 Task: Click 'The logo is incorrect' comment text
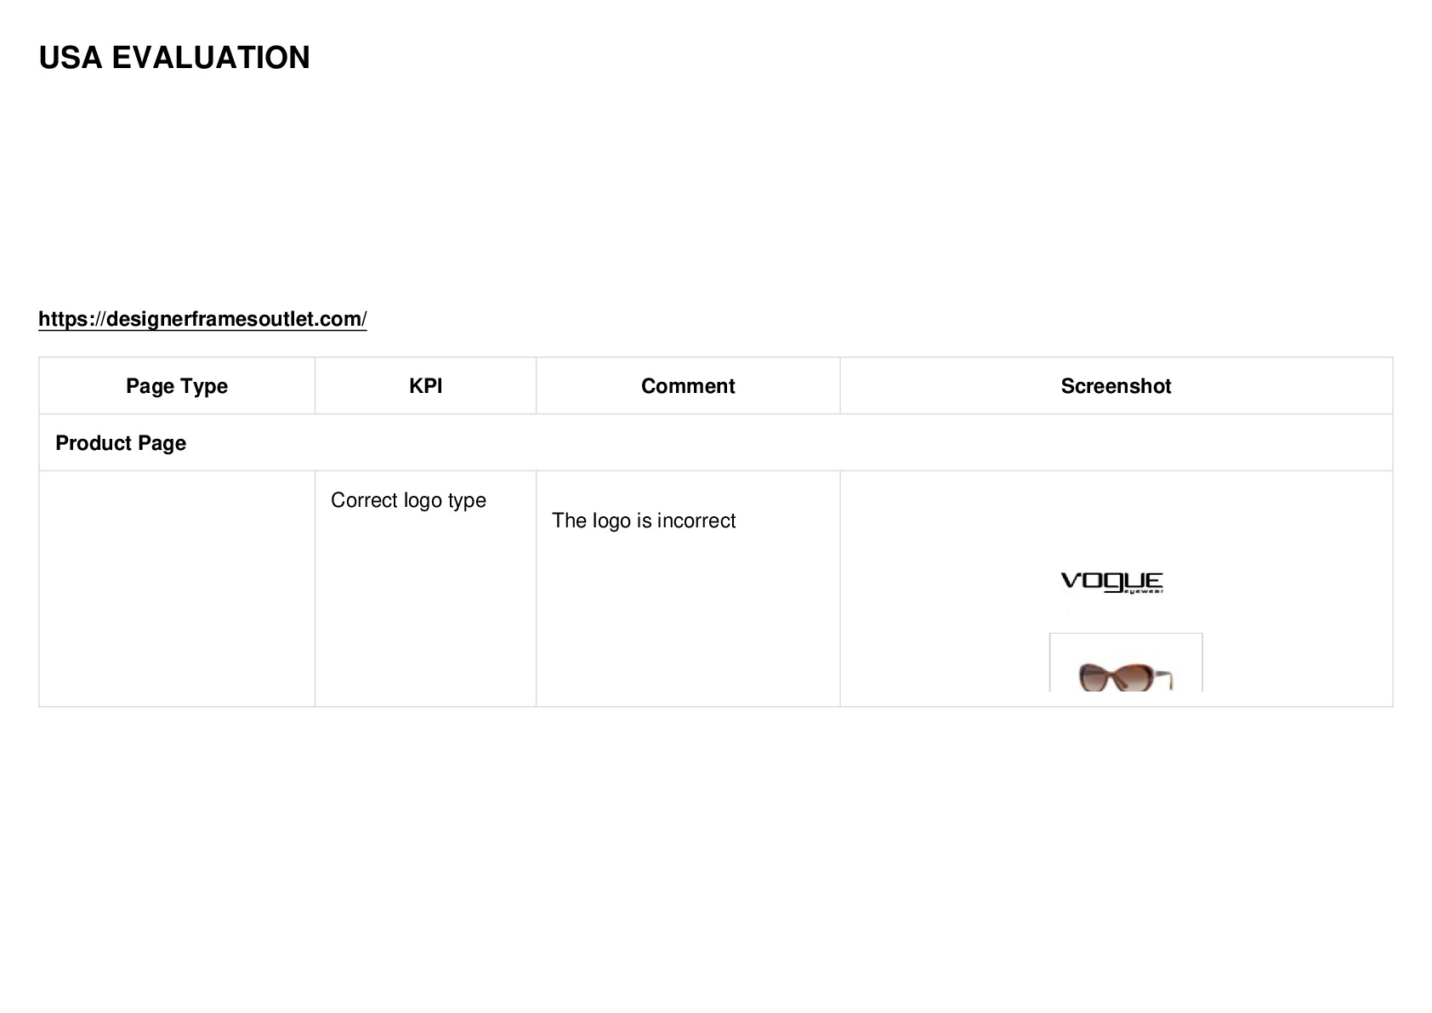pyautogui.click(x=644, y=521)
